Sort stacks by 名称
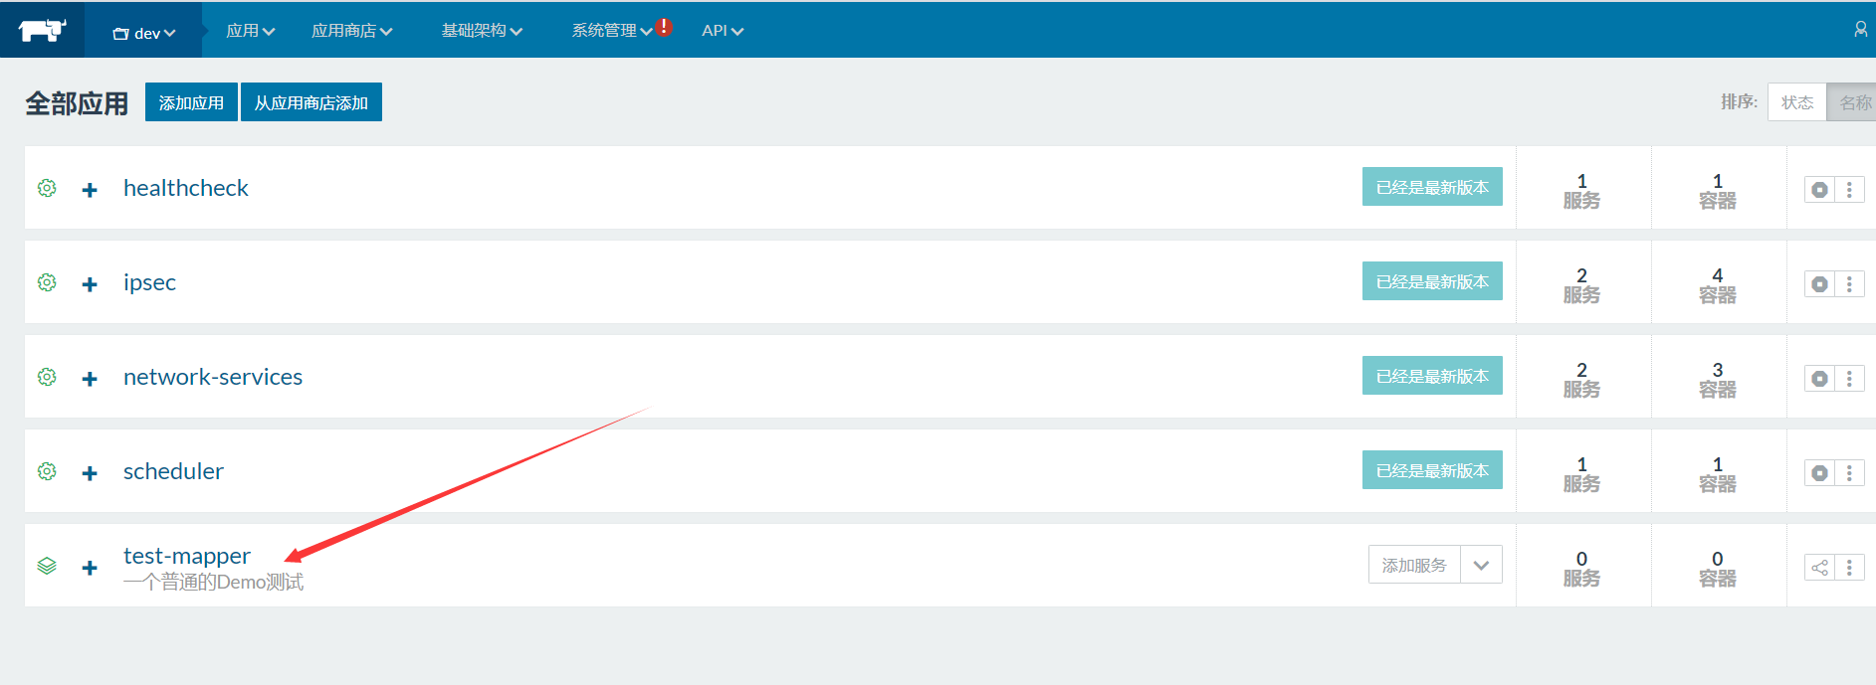Image resolution: width=1876 pixels, height=685 pixels. coord(1853,102)
